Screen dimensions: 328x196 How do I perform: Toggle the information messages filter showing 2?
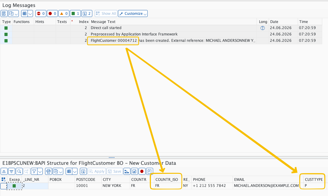click(x=87, y=14)
